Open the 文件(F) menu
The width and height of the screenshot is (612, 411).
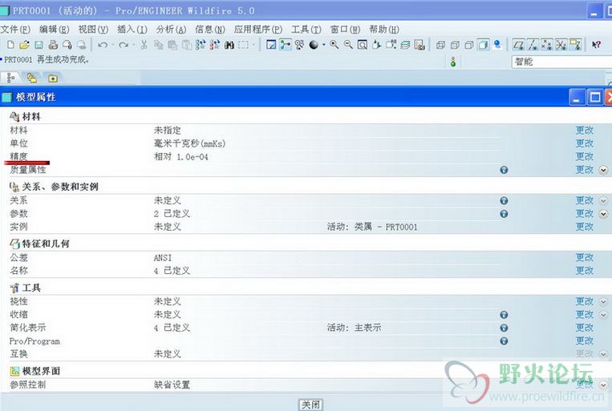[15, 30]
